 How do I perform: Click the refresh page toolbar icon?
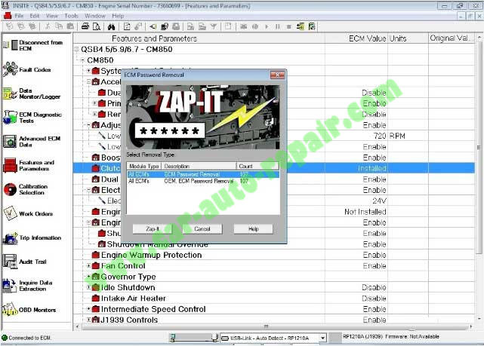pos(127,27)
